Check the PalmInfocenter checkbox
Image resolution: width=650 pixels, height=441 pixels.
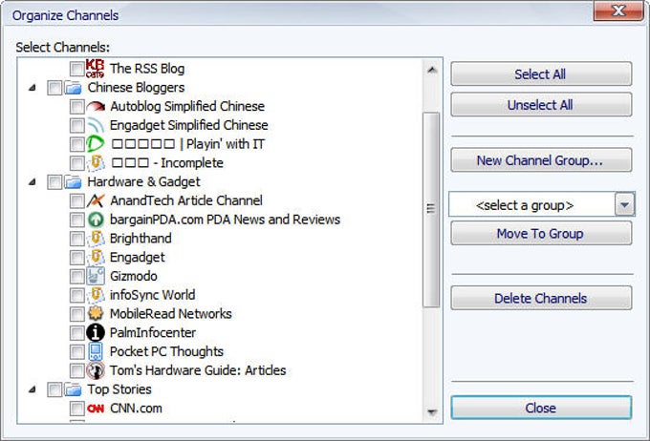pyautogui.click(x=76, y=332)
